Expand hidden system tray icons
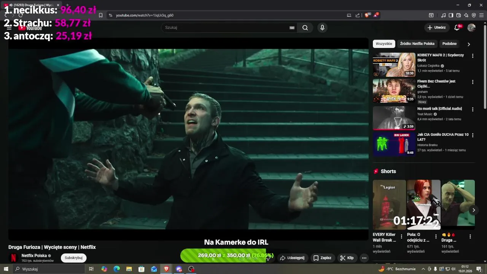This screenshot has width=487, height=274. pos(423,269)
